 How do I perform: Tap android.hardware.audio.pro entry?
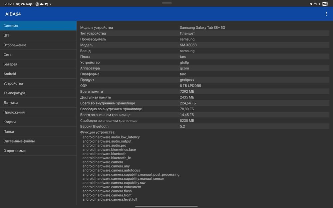[x=104, y=146]
